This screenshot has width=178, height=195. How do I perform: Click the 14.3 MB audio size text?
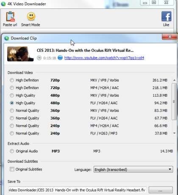click(167, 151)
